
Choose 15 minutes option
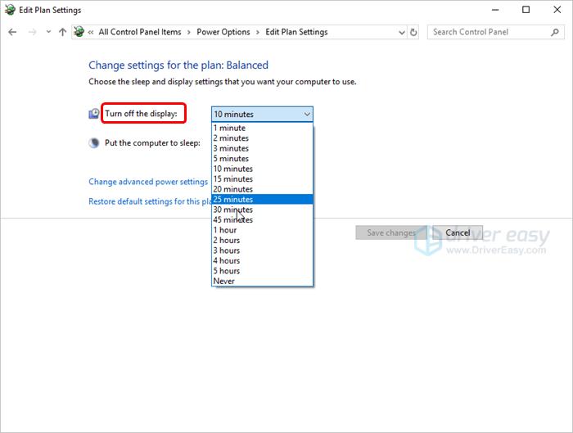pos(262,179)
